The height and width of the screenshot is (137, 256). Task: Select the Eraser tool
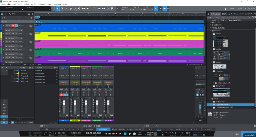tap(71, 8)
